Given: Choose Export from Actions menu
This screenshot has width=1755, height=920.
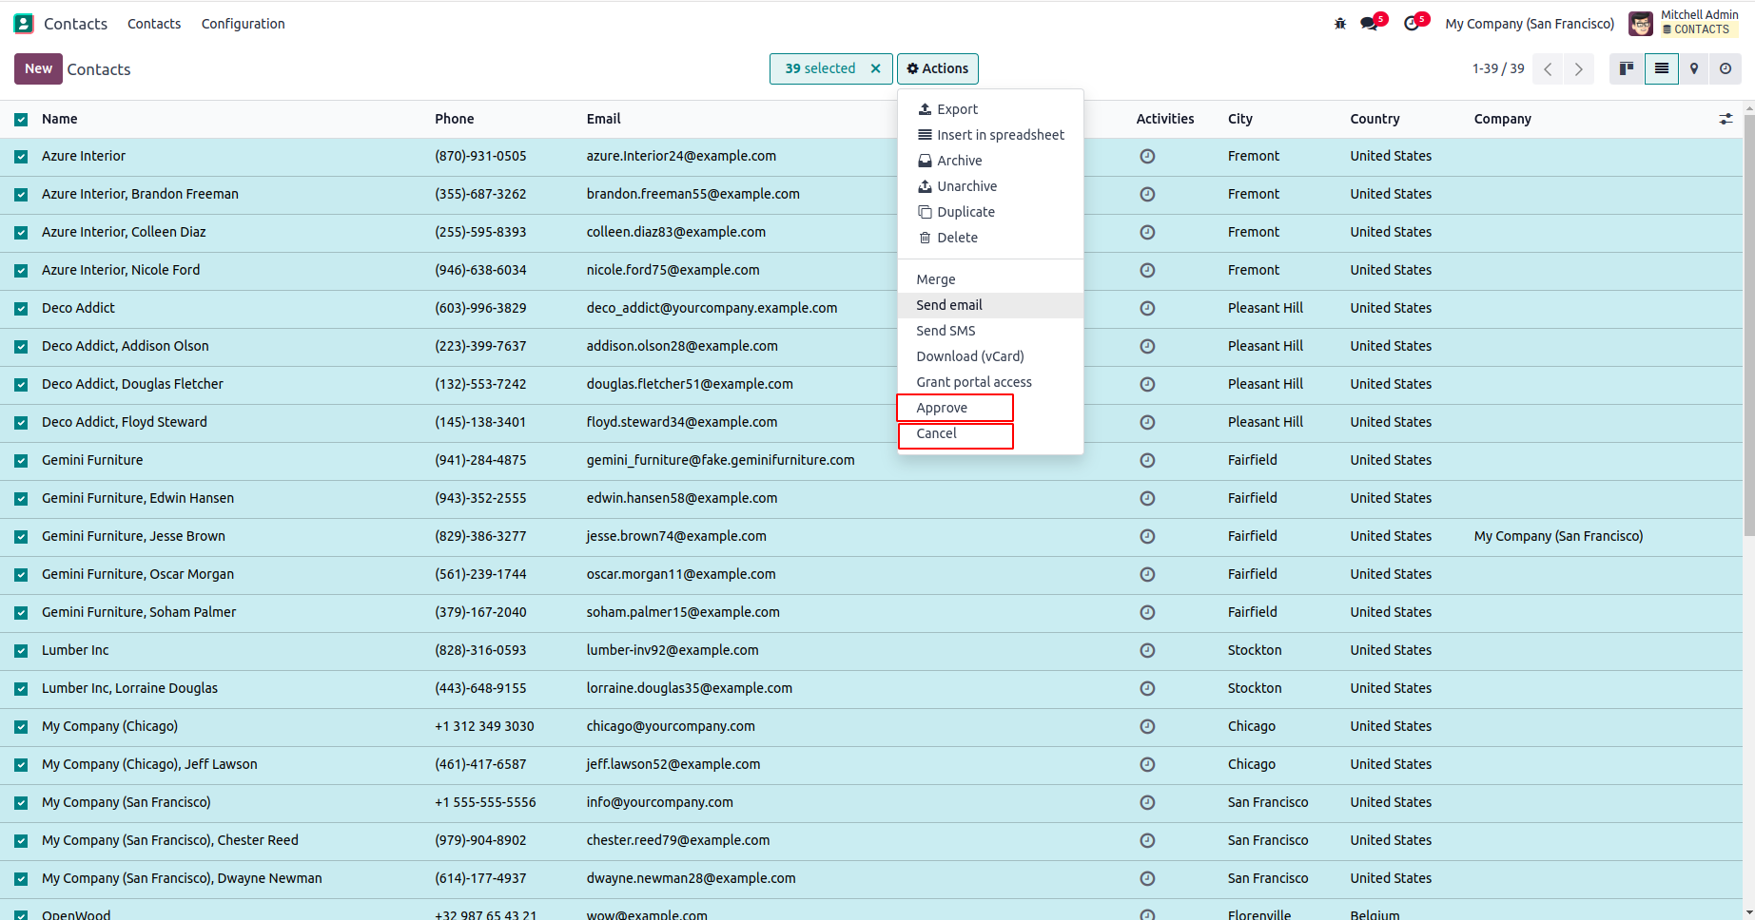Looking at the screenshot, I should tap(990, 109).
